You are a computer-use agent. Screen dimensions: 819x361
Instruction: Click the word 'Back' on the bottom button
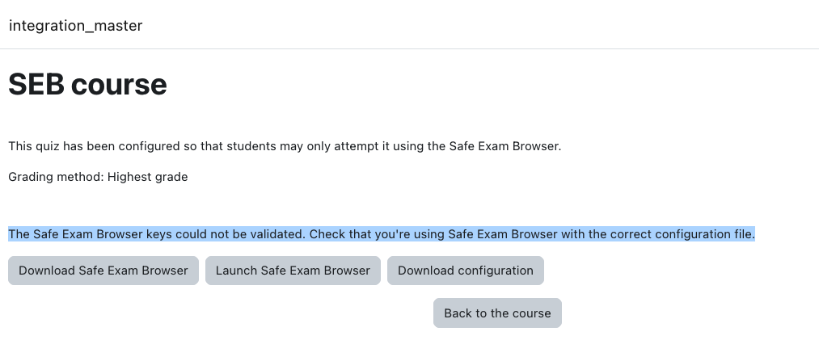click(x=457, y=313)
